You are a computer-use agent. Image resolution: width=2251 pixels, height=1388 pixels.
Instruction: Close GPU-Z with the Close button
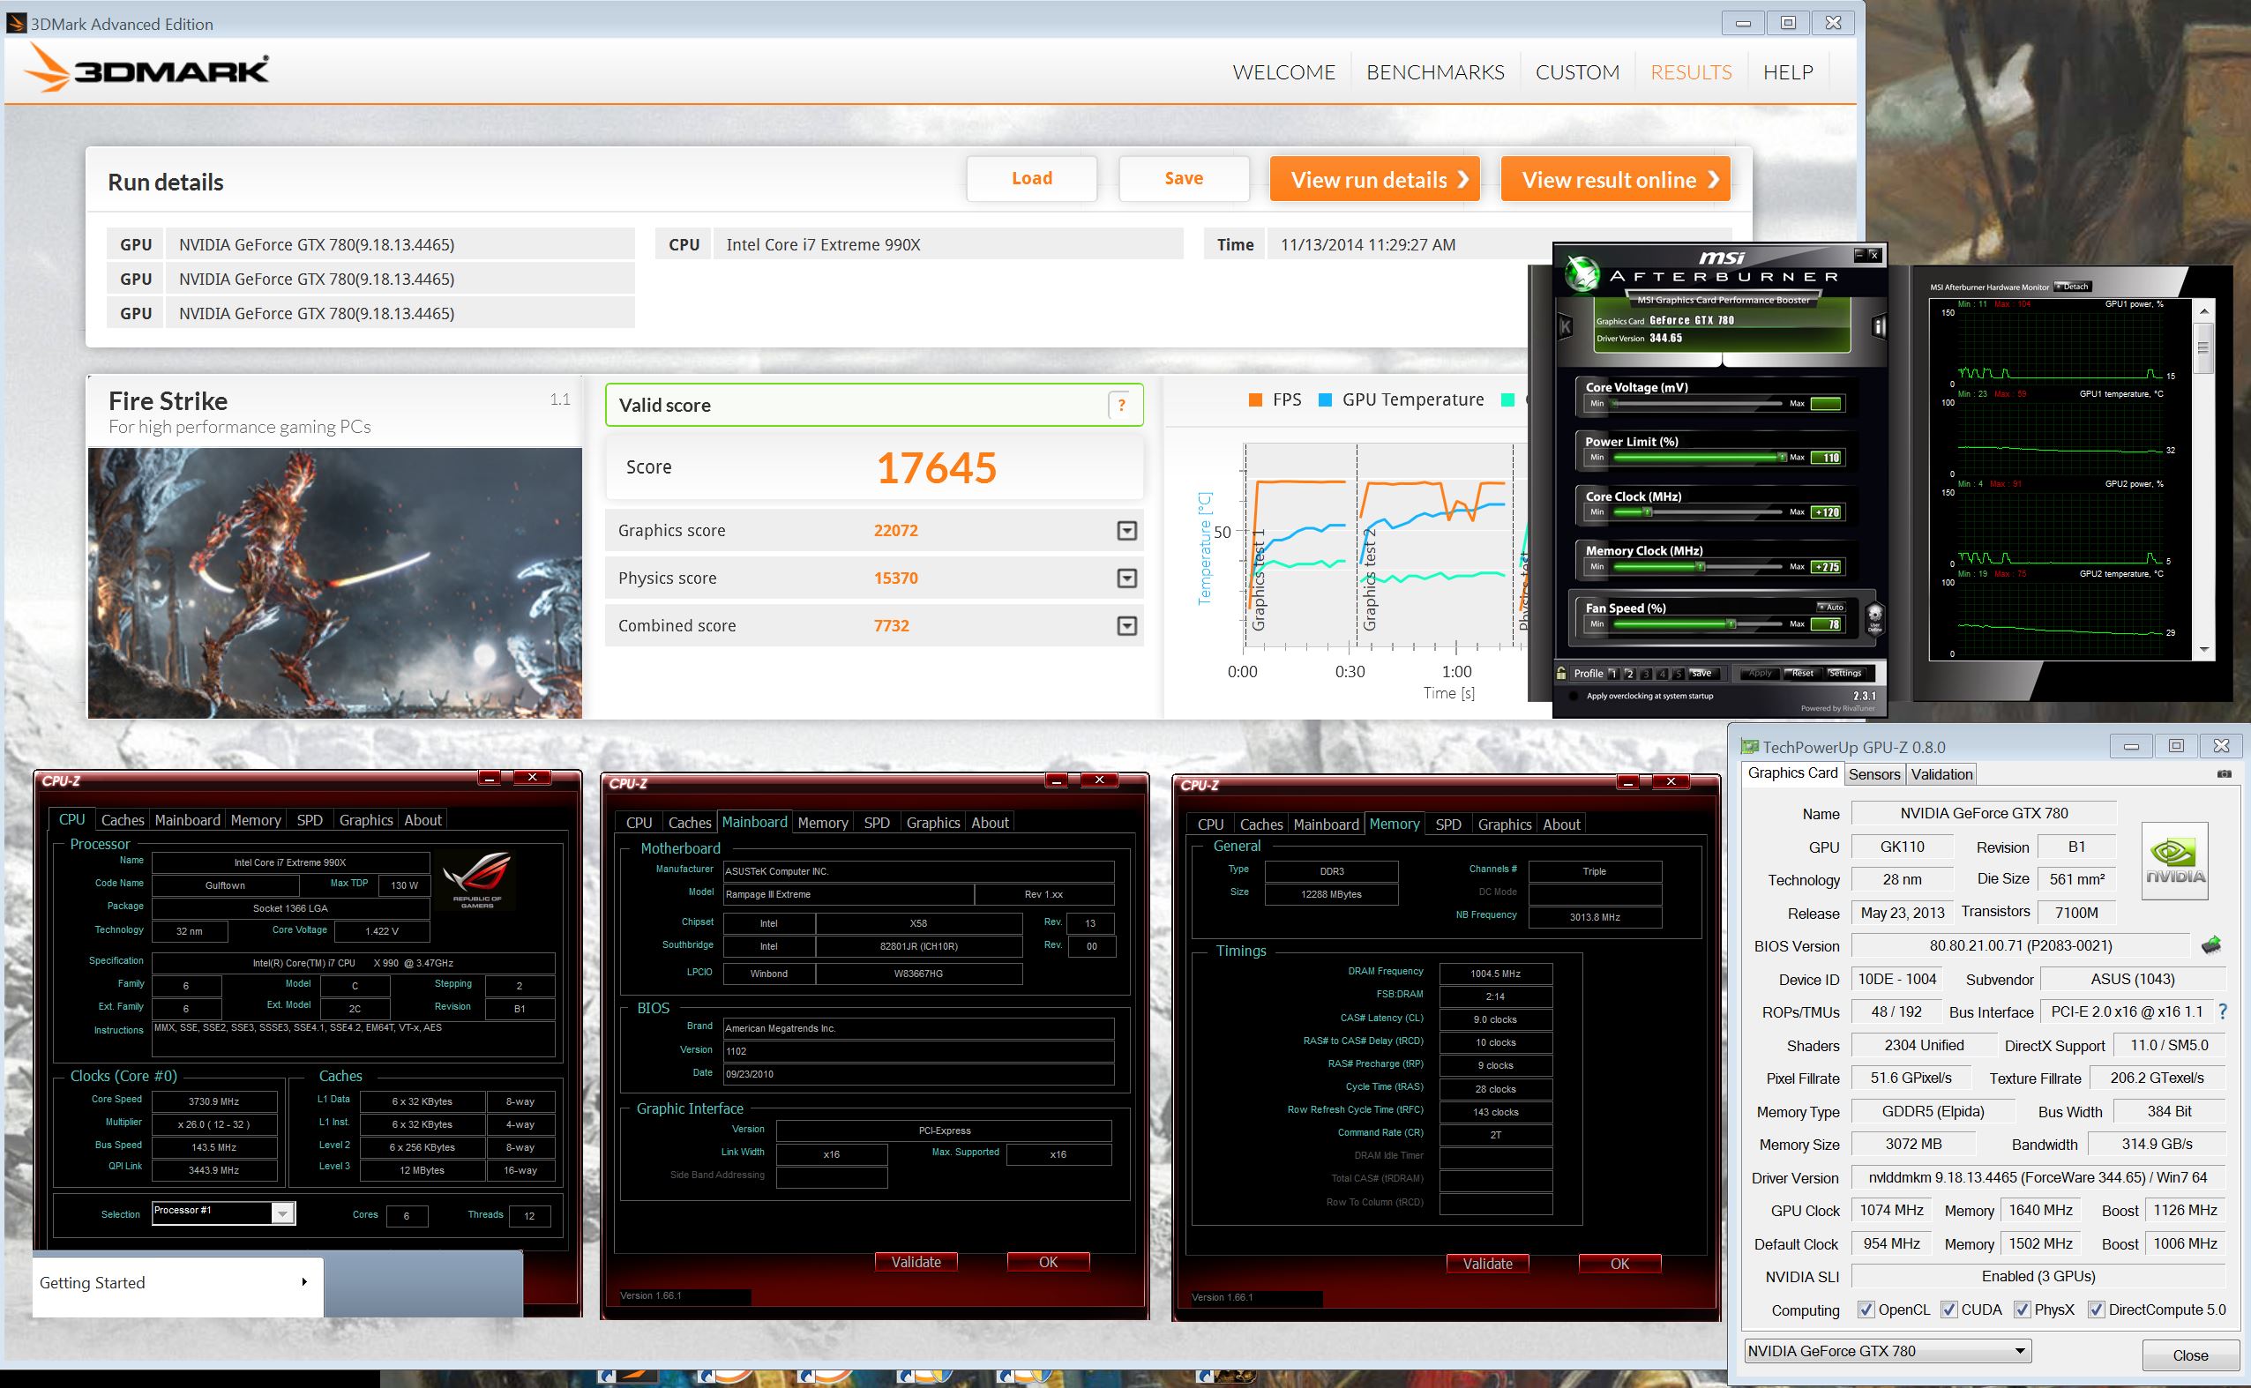pos(2189,1355)
